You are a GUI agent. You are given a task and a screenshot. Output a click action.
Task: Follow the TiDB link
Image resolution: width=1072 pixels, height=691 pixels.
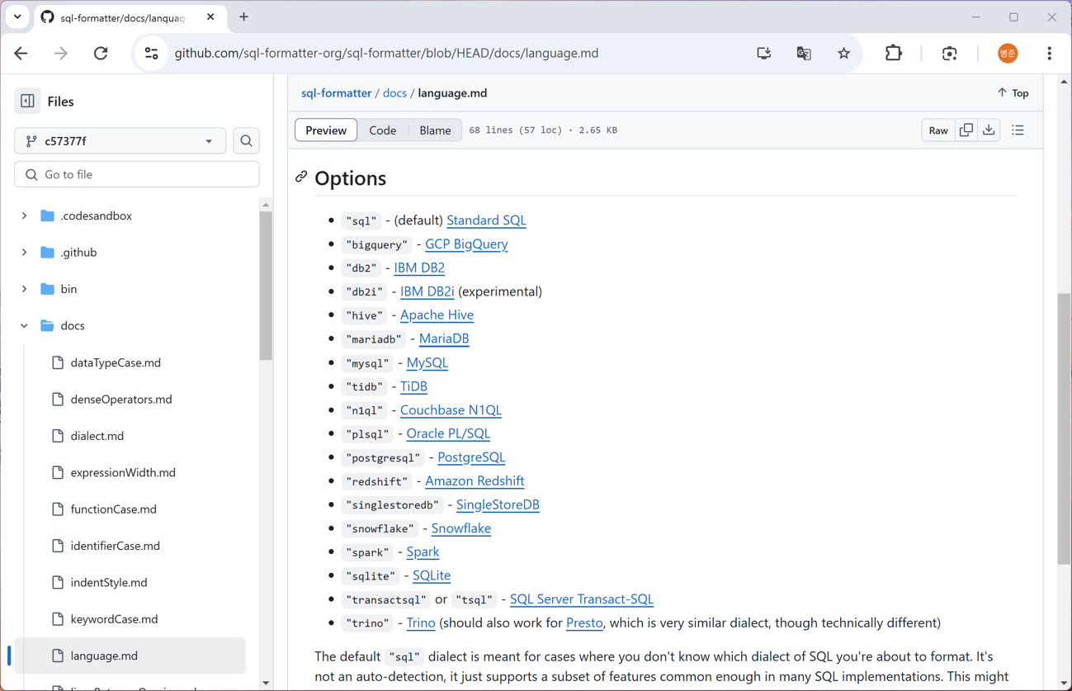point(413,386)
